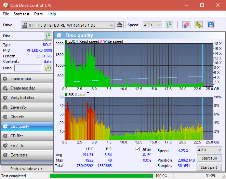Click the eraser icon in the toolbar
The height and width of the screenshot is (179, 226).
click(186, 25)
